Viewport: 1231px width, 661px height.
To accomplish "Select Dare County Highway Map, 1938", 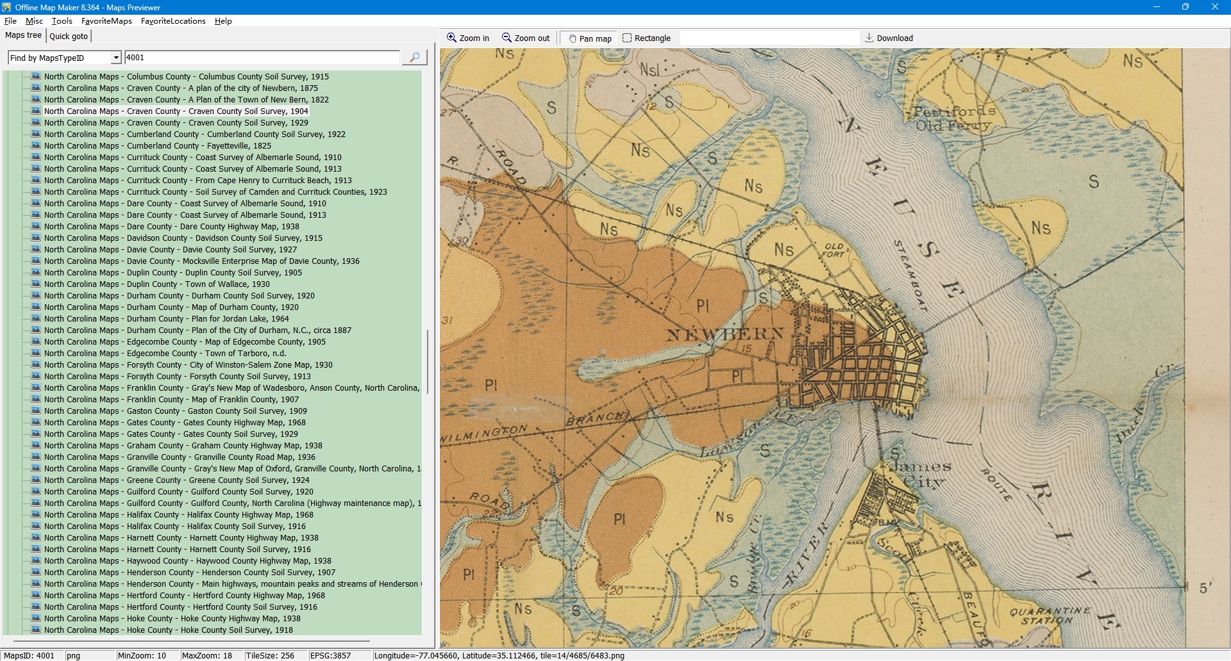I will (171, 226).
